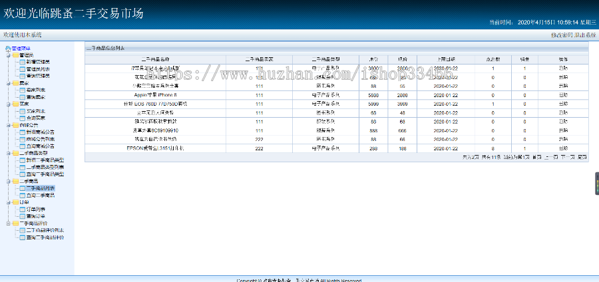The image size is (599, 282).
Task: Click the 操作 column header
Action: (562, 60)
